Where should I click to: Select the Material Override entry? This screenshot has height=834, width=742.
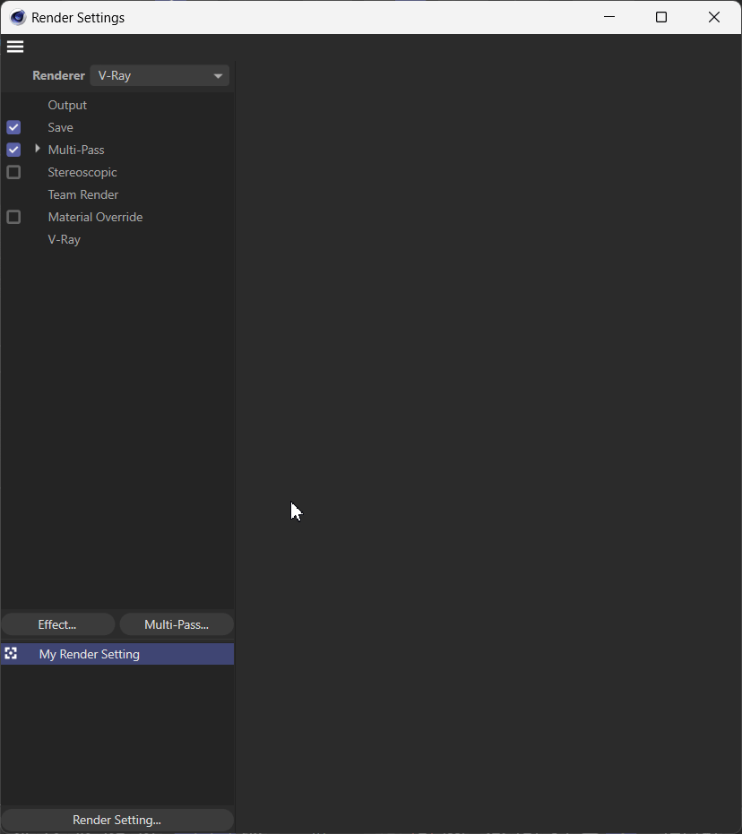95,217
